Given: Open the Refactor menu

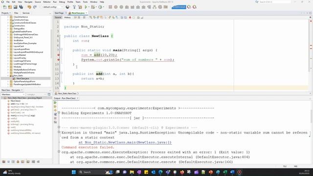Looking at the screenshot, I should tap(47, 2).
